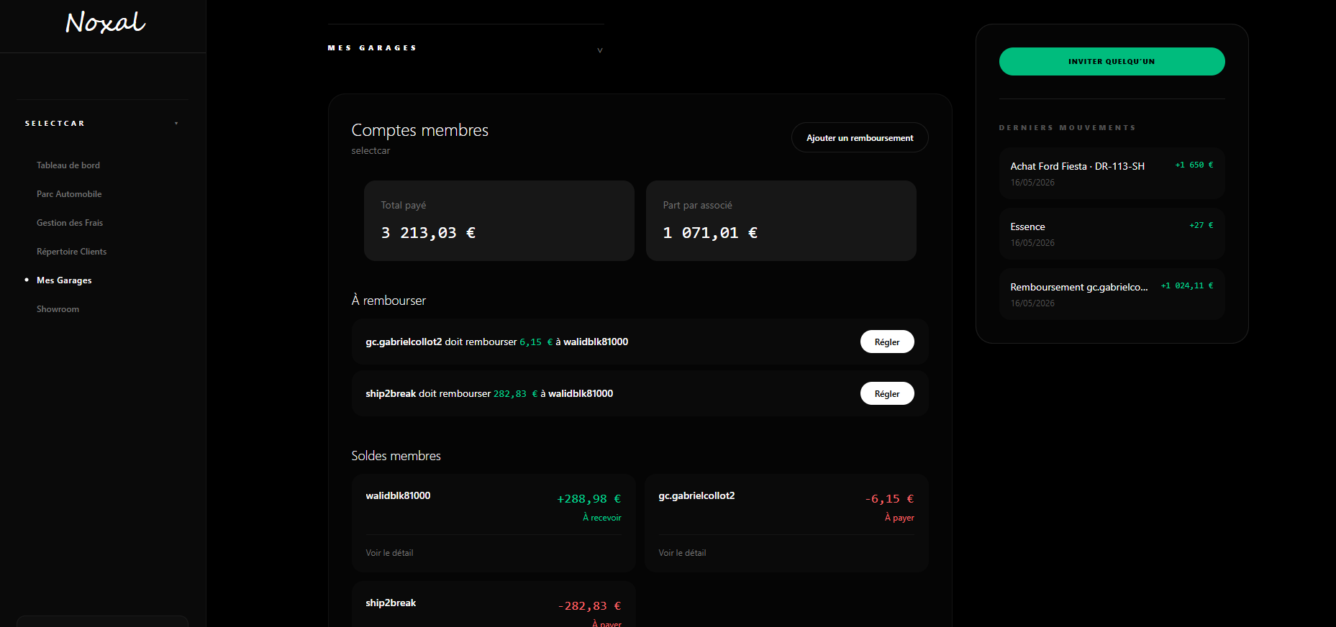Click the +1 650 € movement amount

(x=1194, y=165)
